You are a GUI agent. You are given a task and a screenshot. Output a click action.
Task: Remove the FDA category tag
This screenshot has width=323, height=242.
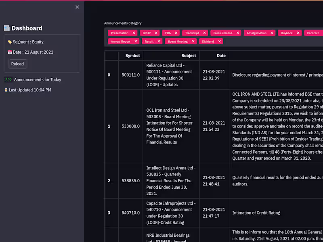pyautogui.click(x=176, y=33)
